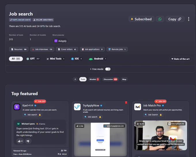
Task: Switch to the iOS filter
Action: point(77,59)
